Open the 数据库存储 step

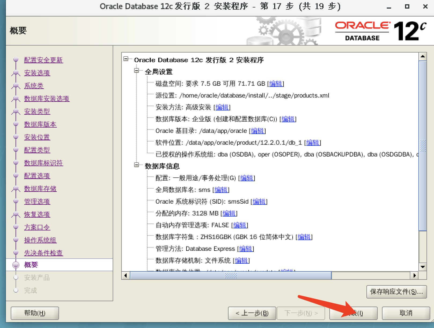(x=40, y=189)
